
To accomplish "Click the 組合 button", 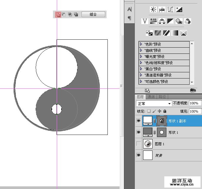I will point(93,14).
